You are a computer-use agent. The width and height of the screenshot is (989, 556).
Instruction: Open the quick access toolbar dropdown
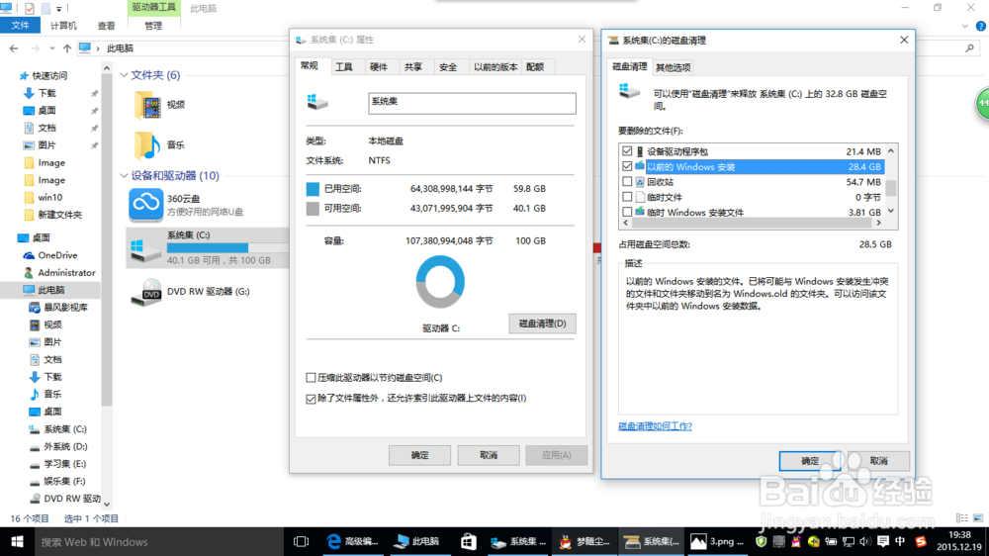(x=59, y=9)
